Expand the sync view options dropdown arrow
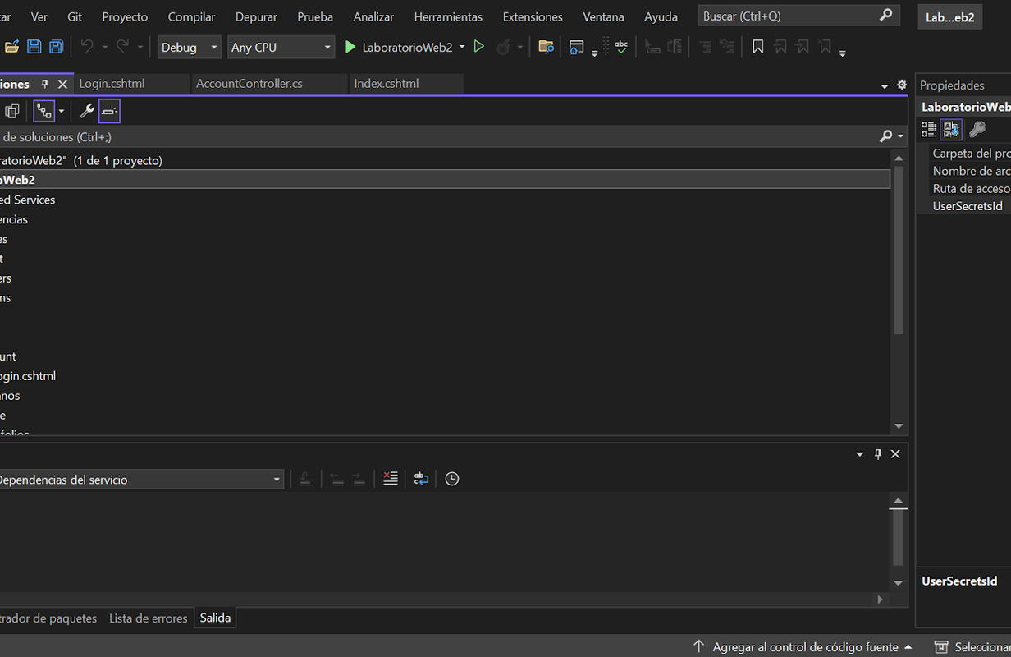1011x657 pixels. (x=61, y=111)
